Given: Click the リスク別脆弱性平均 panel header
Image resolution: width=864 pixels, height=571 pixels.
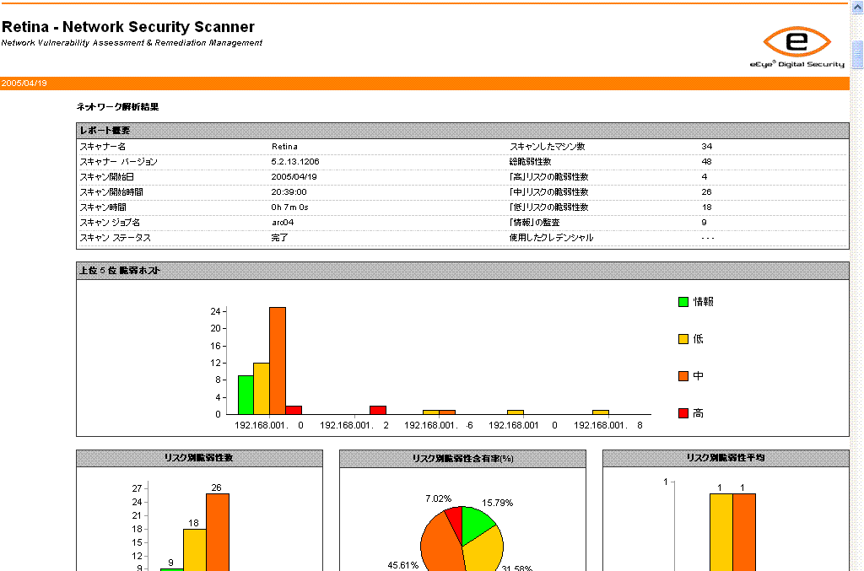Looking at the screenshot, I should click(x=726, y=458).
